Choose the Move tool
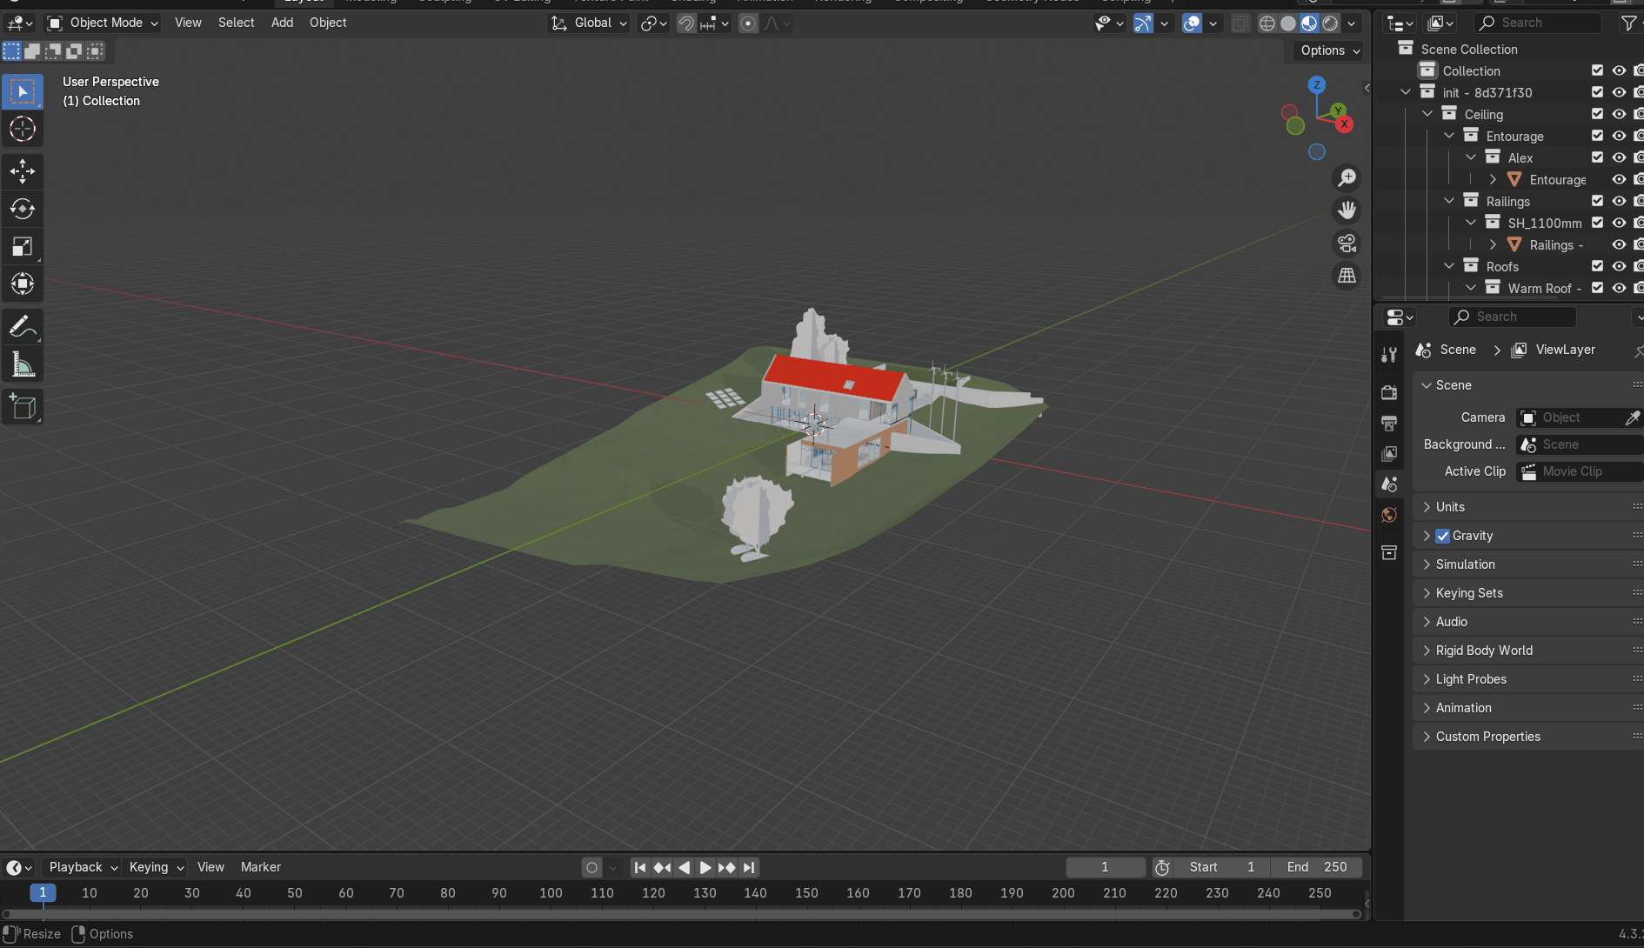 (x=23, y=171)
